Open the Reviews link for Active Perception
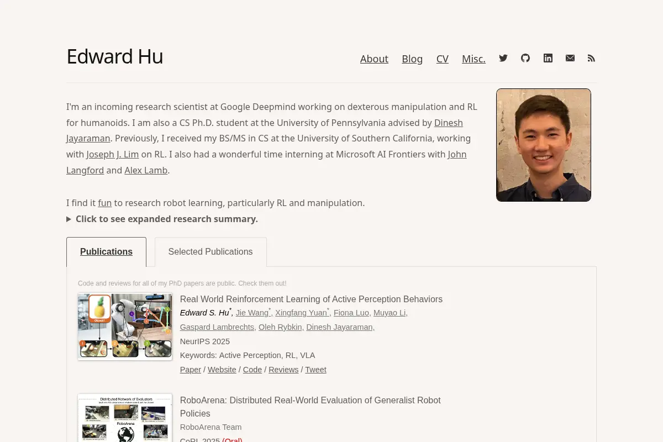 click(x=283, y=370)
